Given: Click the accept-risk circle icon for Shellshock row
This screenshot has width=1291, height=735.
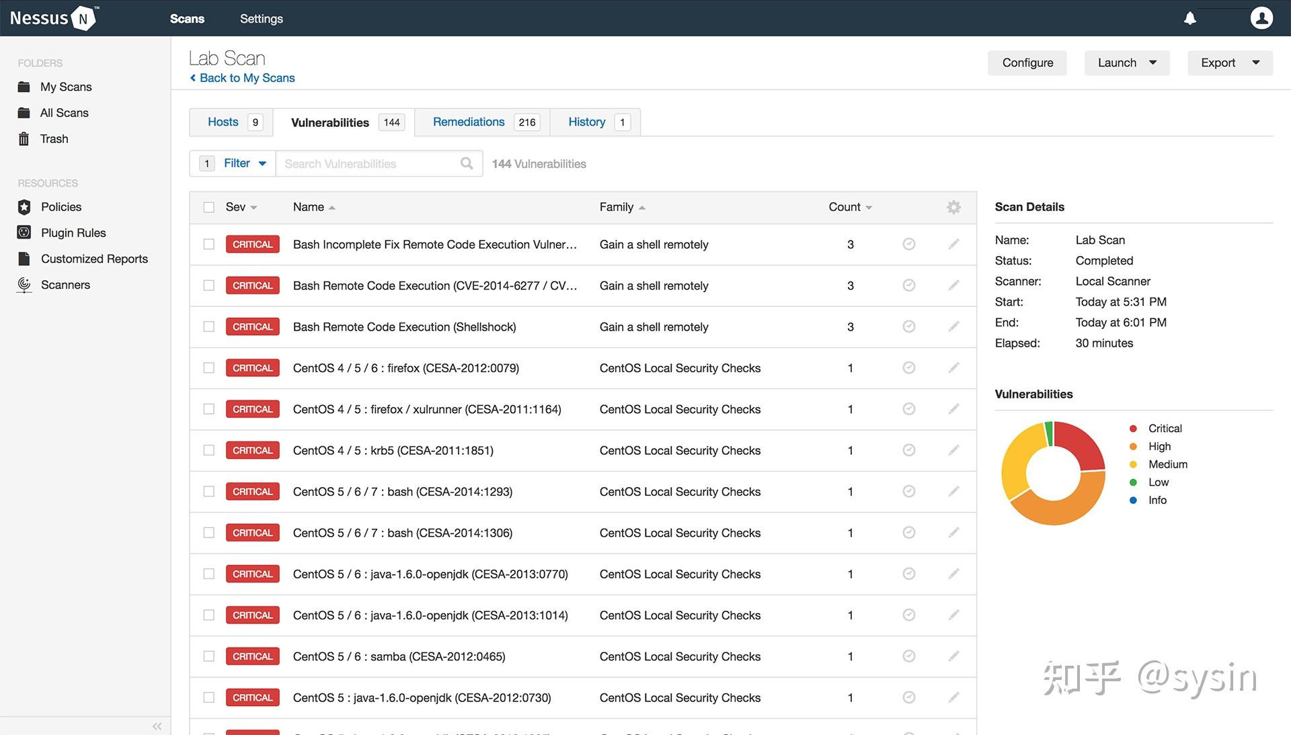Looking at the screenshot, I should tap(908, 327).
